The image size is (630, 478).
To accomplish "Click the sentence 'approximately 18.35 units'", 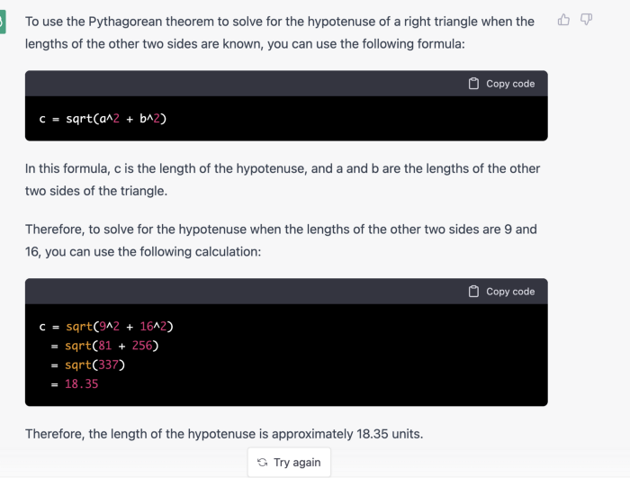I will pyautogui.click(x=347, y=434).
